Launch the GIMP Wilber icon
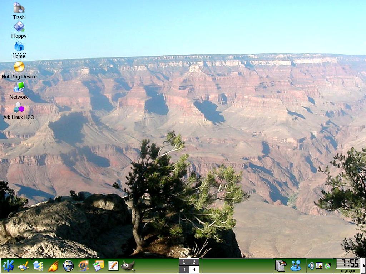 [x=128, y=266]
